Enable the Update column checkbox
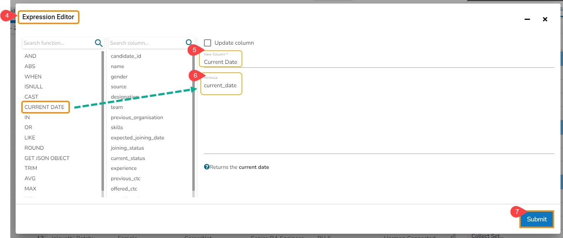The width and height of the screenshot is (563, 238). pyautogui.click(x=208, y=43)
